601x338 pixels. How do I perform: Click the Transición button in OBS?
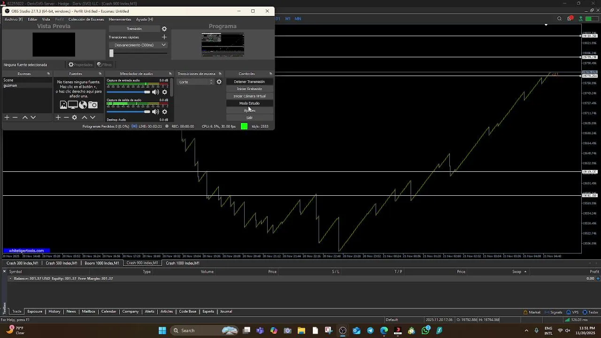click(134, 29)
